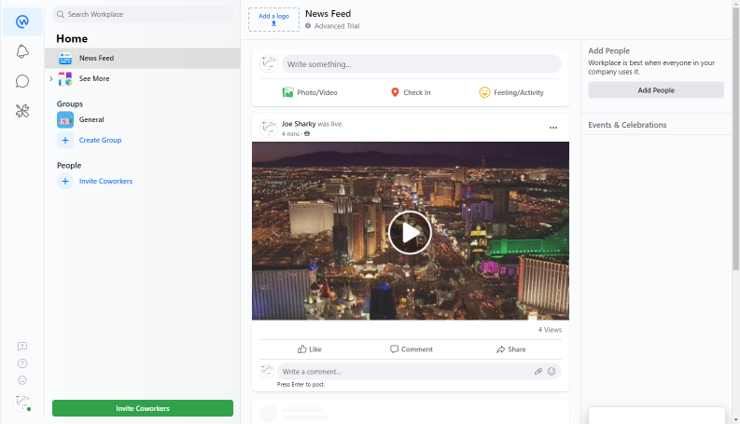
Task: Click the Create Group link
Action: 100,140
